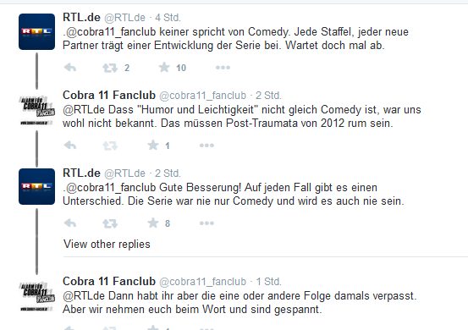Open RTL.de profile from first tweet name
The image size is (468, 330).
[x=81, y=17]
